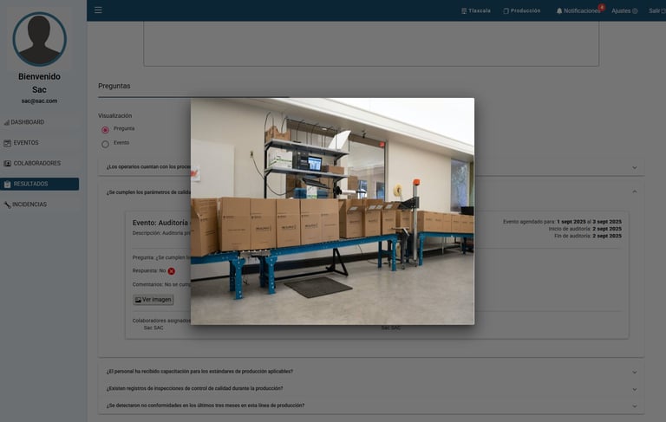The width and height of the screenshot is (666, 422).
Task: Click the large text box above Preguntas
Action: click(x=371, y=43)
